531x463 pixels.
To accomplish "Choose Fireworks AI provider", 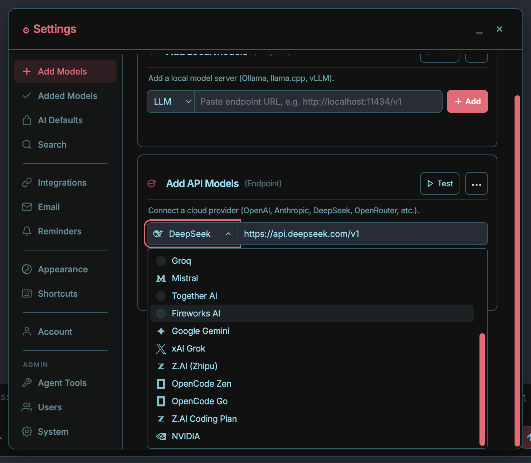I will [312, 313].
